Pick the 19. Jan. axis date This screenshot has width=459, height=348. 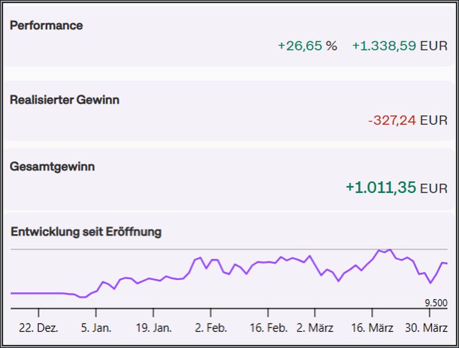pos(153,329)
